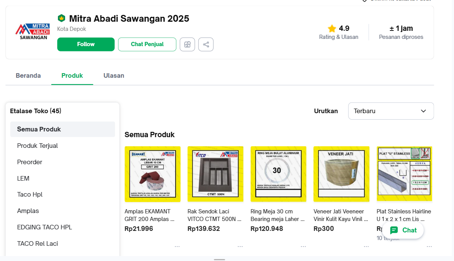Viewport: 454px width, 261px height.
Task: Click the Mitra Abadi Sawangan store logo
Action: (32, 32)
